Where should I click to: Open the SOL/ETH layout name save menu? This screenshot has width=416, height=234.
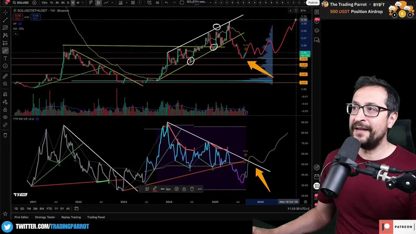click(x=197, y=3)
